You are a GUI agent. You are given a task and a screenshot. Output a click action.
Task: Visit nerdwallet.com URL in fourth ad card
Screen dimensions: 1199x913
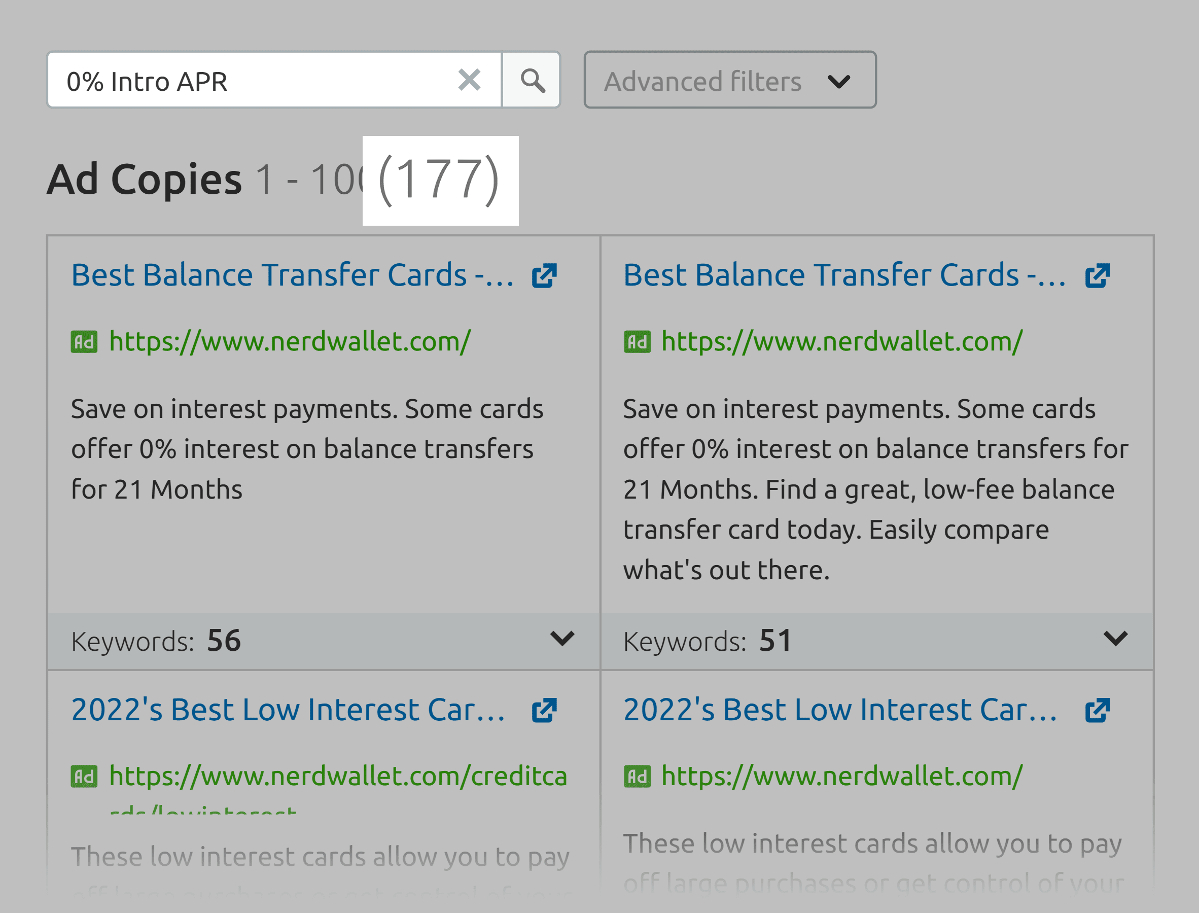click(842, 777)
